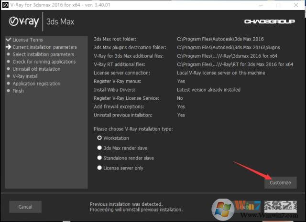This screenshot has height=222, width=306.
Task: Select Current installation parameters step
Action: tap(44, 47)
